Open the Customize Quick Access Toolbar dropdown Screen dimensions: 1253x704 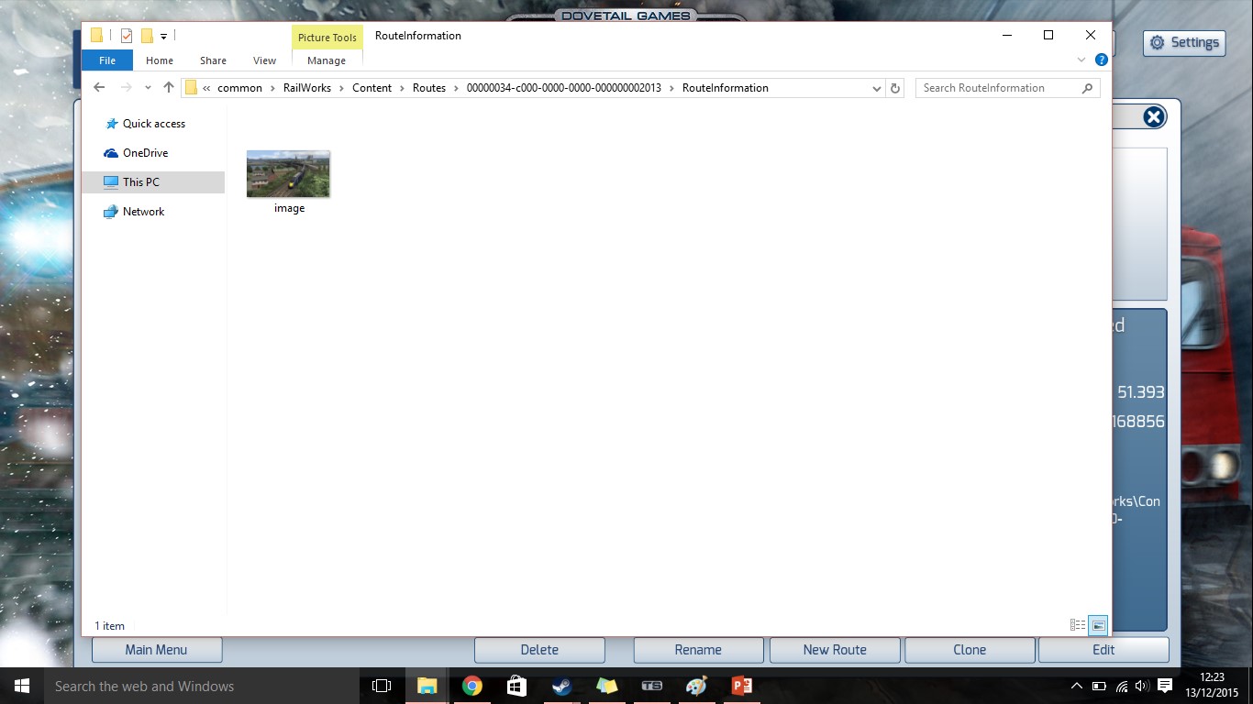pyautogui.click(x=163, y=36)
